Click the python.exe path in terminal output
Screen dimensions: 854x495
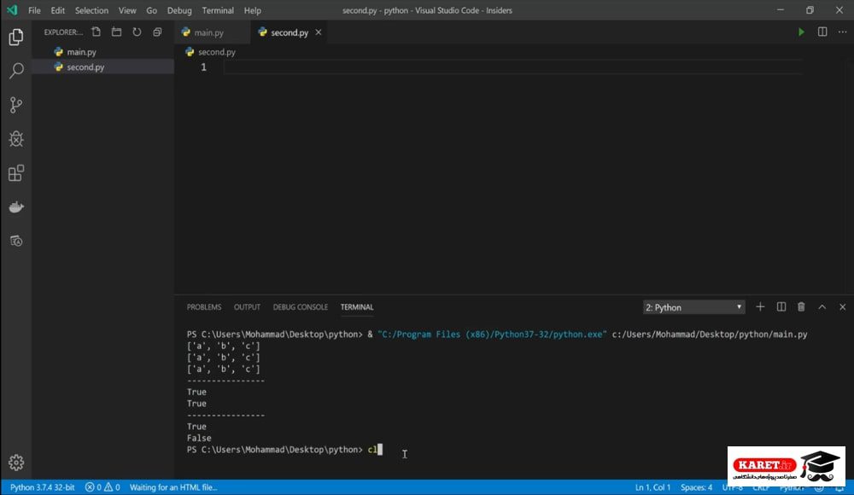coord(492,335)
